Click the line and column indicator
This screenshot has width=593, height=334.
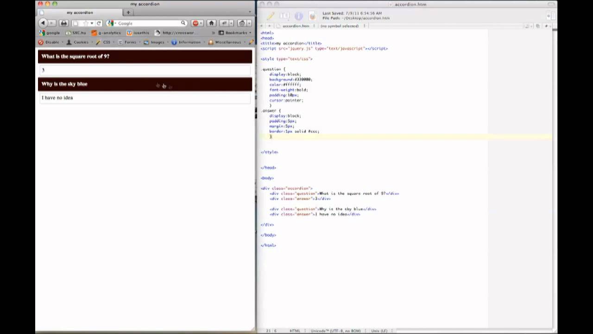271,331
